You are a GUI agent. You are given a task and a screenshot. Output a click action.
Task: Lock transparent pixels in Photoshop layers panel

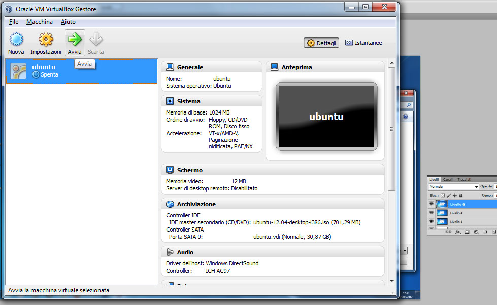click(x=443, y=195)
